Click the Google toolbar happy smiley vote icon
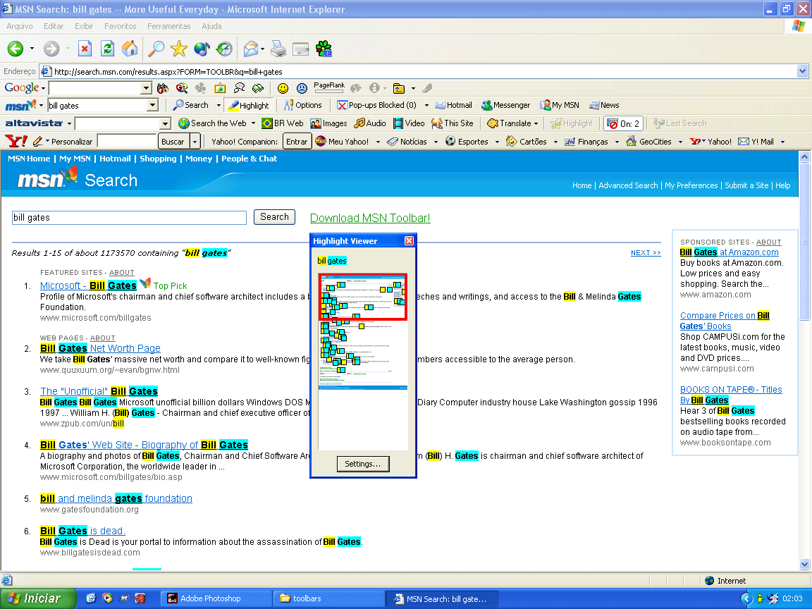812x609 pixels. point(283,89)
